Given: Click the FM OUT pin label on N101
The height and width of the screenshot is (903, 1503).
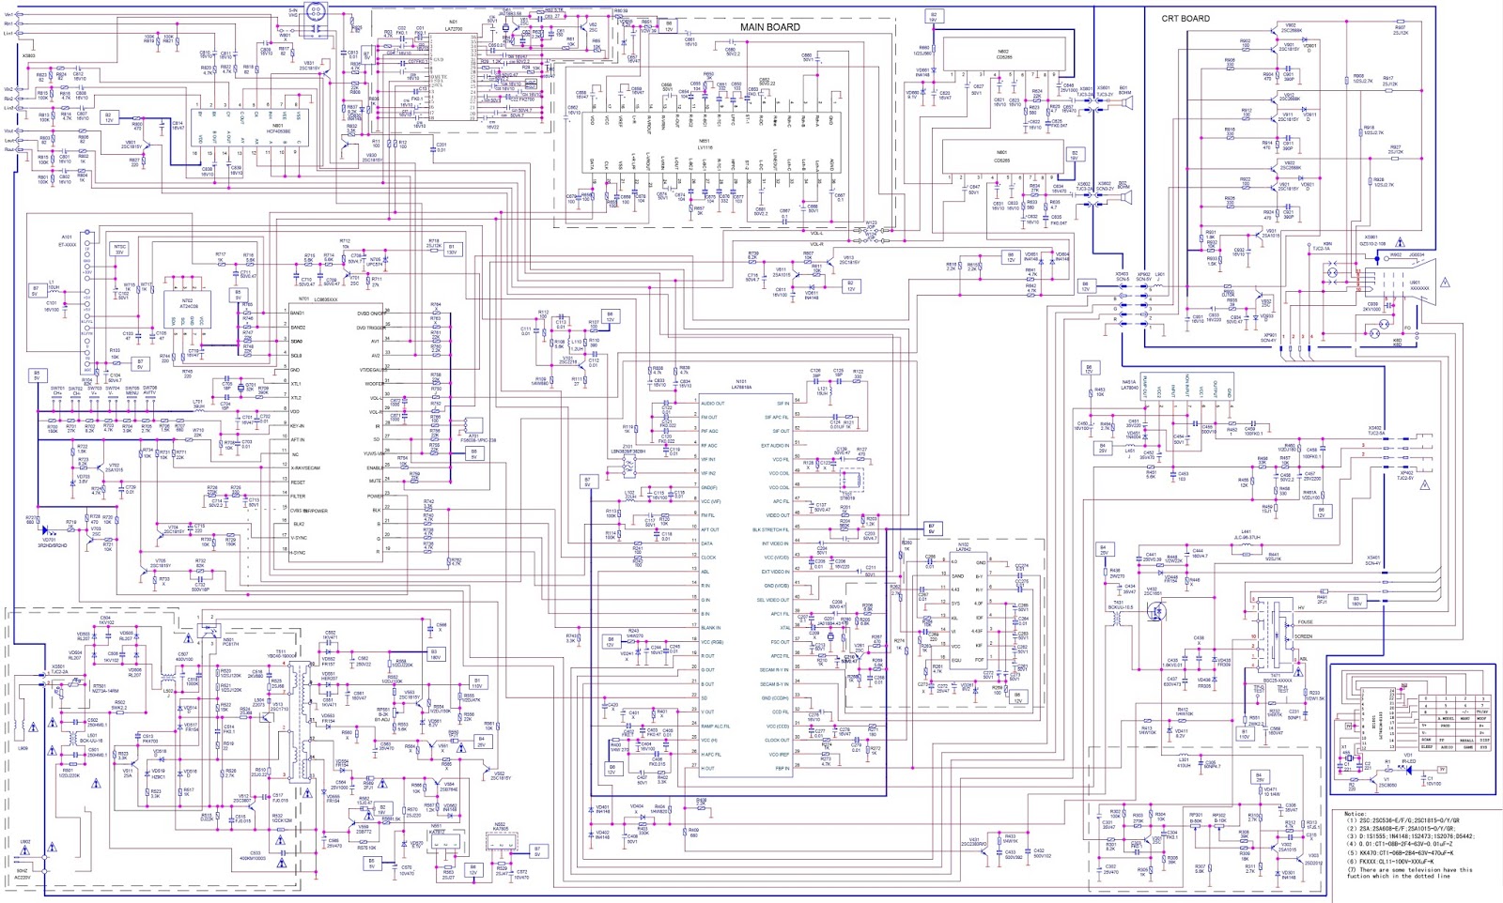Looking at the screenshot, I should (x=709, y=418).
